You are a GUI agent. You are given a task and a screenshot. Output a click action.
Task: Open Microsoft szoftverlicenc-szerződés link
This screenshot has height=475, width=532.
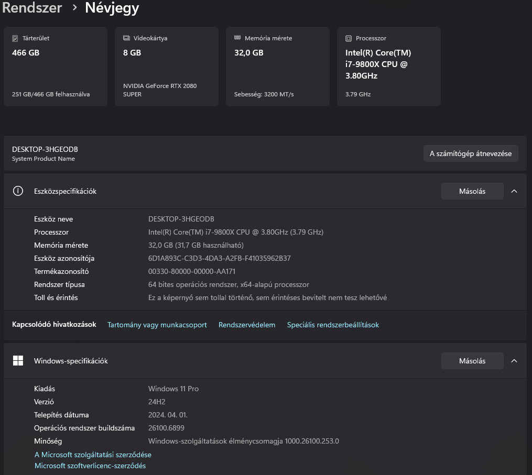click(90, 466)
